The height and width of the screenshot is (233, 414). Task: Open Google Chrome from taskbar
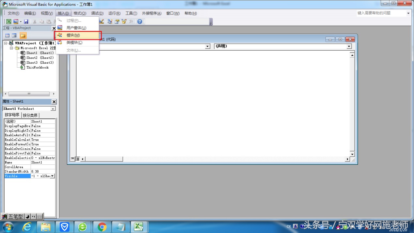102,227
